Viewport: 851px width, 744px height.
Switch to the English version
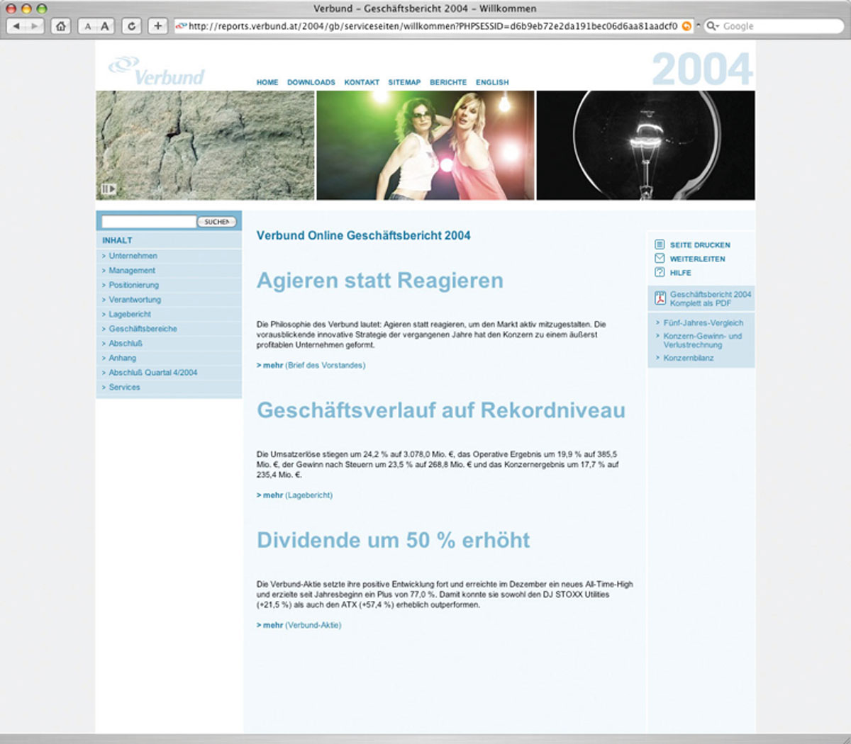(x=491, y=82)
